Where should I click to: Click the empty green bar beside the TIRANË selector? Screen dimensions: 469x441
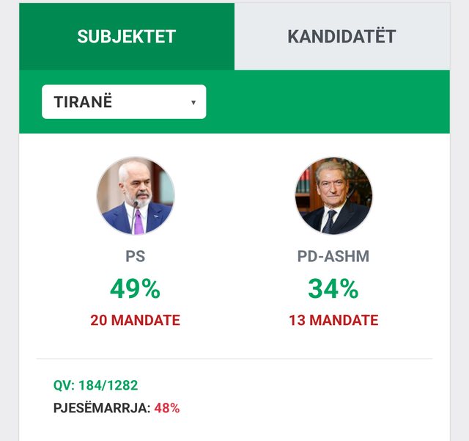(x=328, y=102)
